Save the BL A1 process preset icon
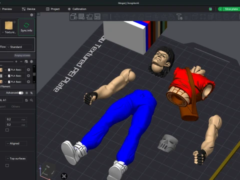Image resolution: width=240 pixels, height=180 pixels. pyautogui.click(x=26, y=100)
